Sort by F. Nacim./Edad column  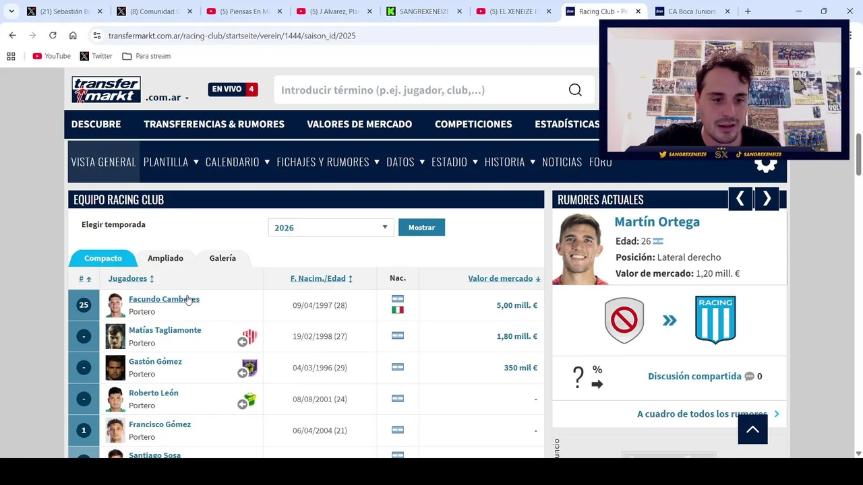(x=321, y=278)
